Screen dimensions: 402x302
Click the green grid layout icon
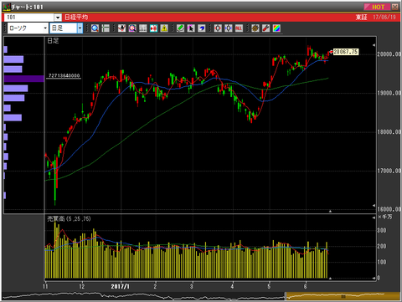click(x=106, y=28)
